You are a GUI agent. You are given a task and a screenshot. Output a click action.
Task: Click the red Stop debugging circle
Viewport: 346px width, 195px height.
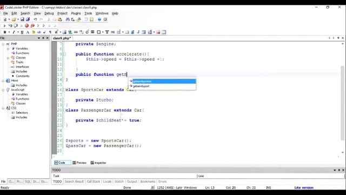point(26,25)
